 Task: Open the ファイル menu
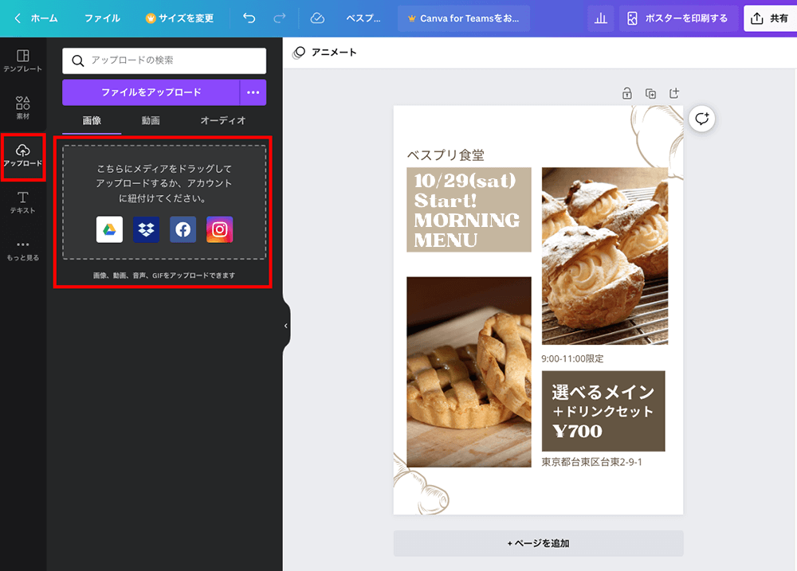[x=102, y=18]
